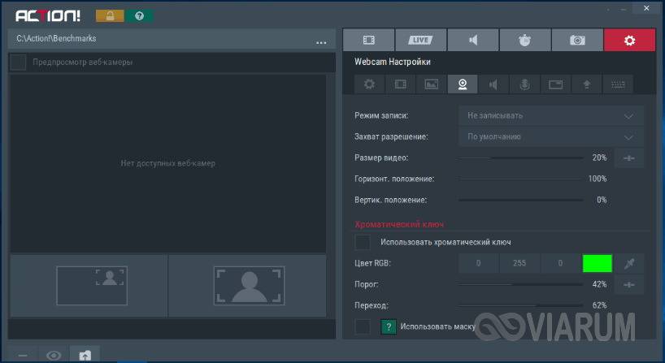This screenshot has width=665, height=363.
Task: Select the large webcam layout thumbnail
Action: (249, 285)
